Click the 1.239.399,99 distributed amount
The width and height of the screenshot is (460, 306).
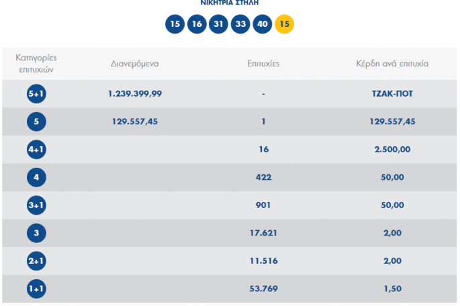135,94
